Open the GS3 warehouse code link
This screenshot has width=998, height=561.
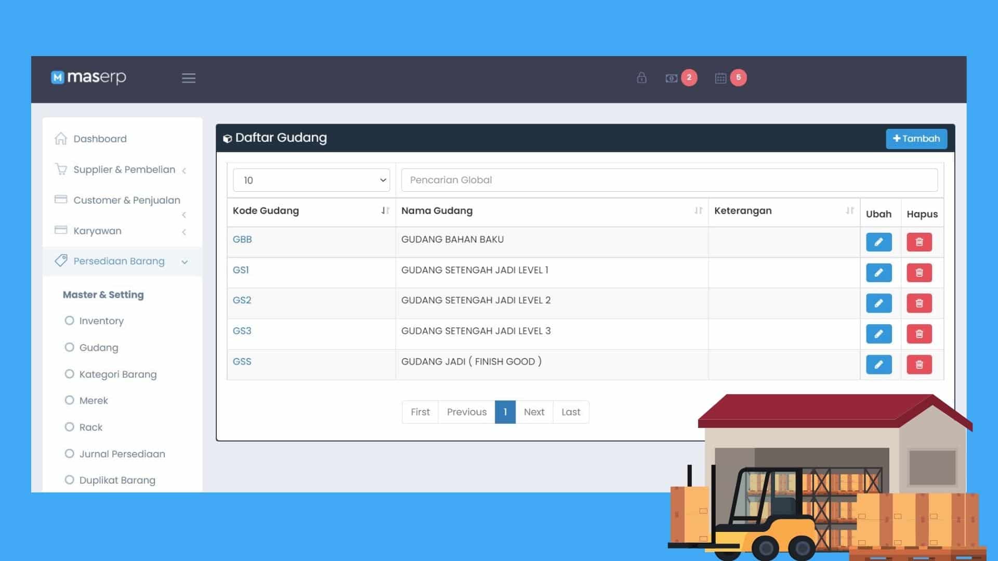click(242, 331)
